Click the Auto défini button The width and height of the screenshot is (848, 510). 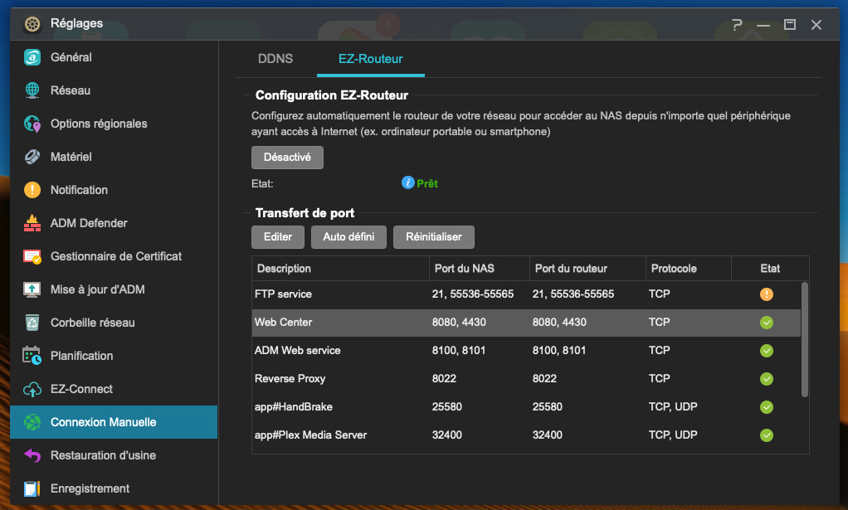click(x=348, y=236)
